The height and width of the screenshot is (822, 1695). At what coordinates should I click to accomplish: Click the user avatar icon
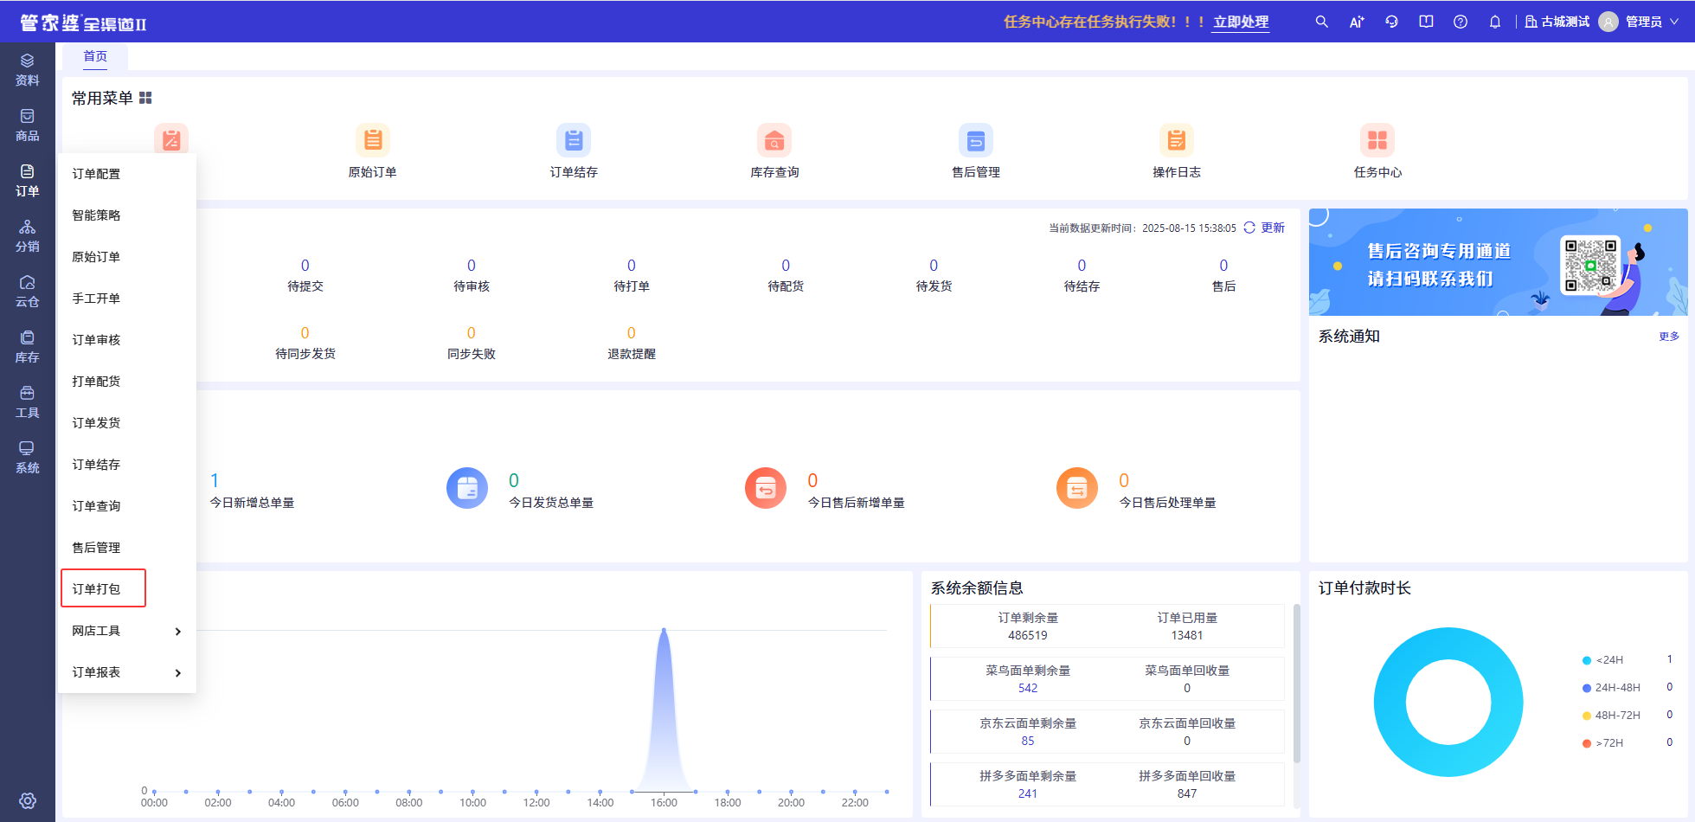1608,22
